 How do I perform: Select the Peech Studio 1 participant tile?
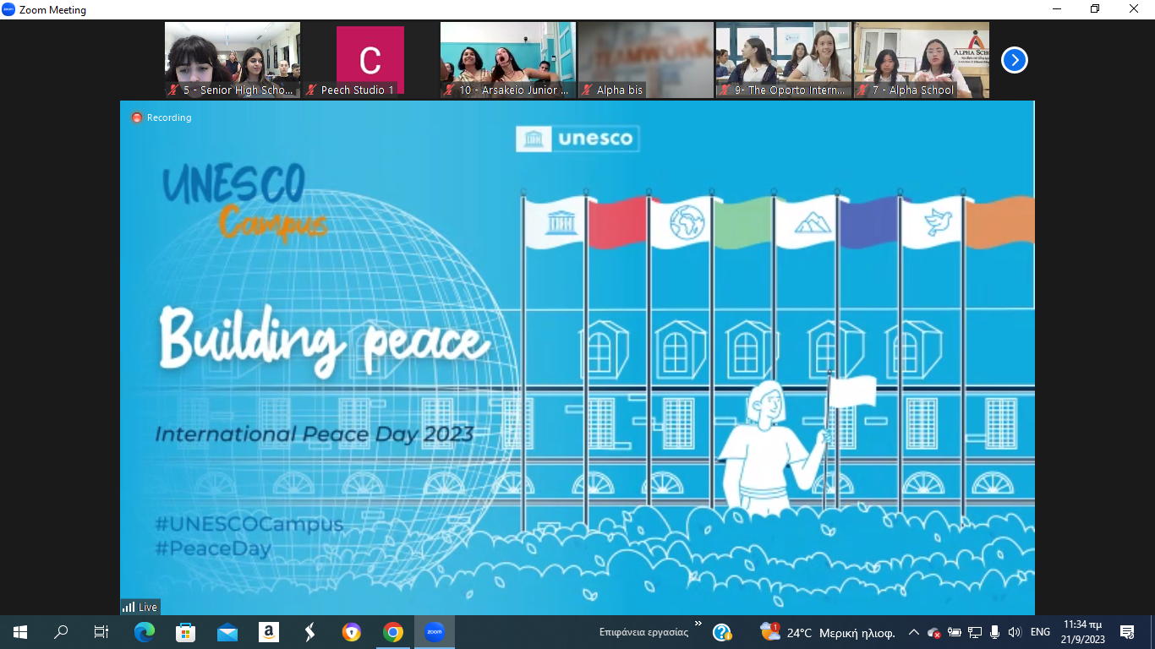[x=370, y=60]
